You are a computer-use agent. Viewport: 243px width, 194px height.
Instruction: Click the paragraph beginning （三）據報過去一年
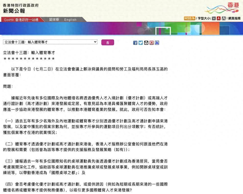point(86,167)
